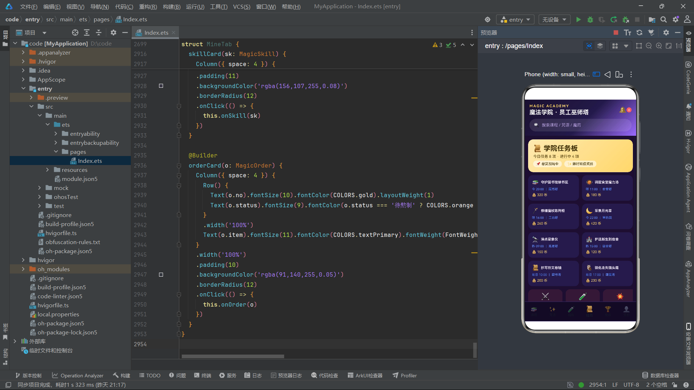
Task: Open the user account profile icon
Action: point(687,19)
